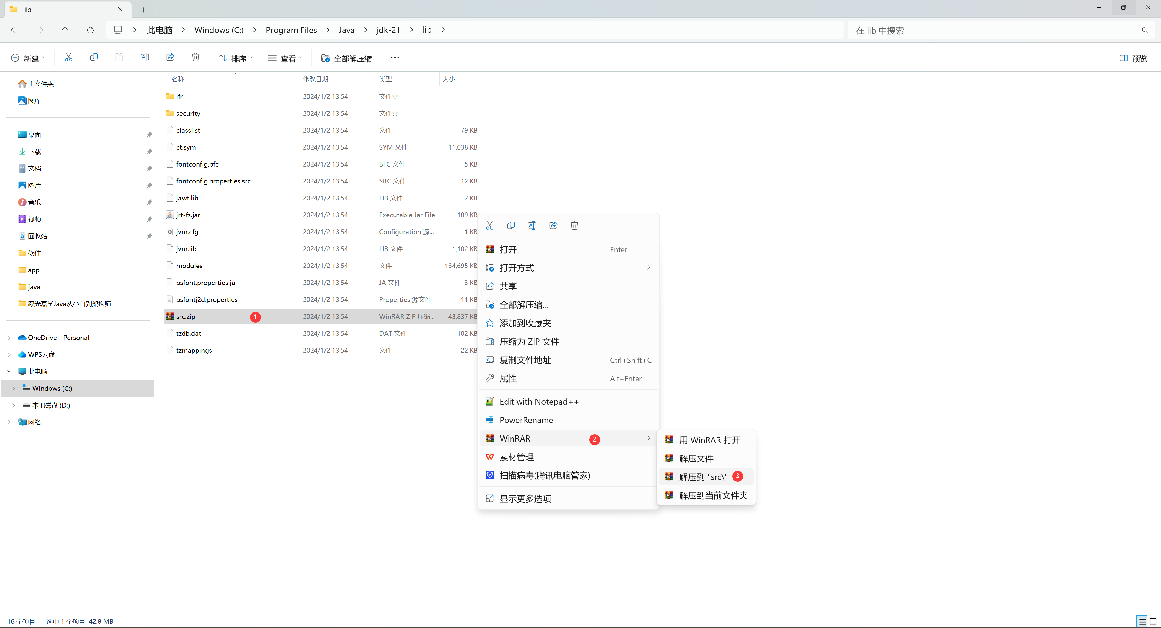Select the tzdb.dat file row
This screenshot has height=628, width=1161.
coord(321,333)
